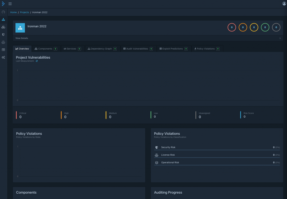
Task: Click the Audit Vulnerabilities tab count badge
Action: coord(151,49)
